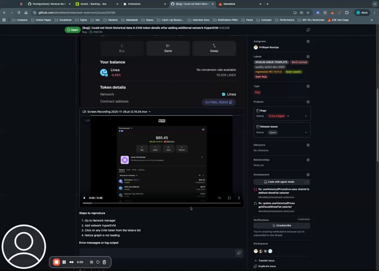Delete recording with trash icon
Viewport: 379px width, 271px height.
[x=104, y=262]
